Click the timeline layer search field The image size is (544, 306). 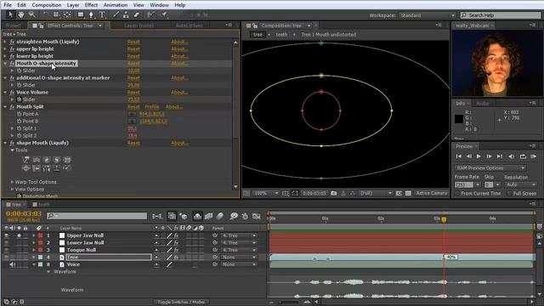click(97, 216)
